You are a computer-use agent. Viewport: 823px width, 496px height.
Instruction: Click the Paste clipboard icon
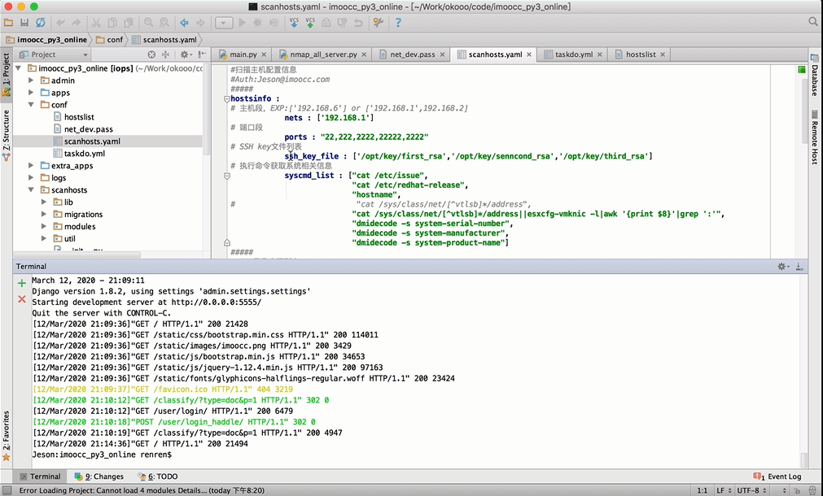coord(128,23)
